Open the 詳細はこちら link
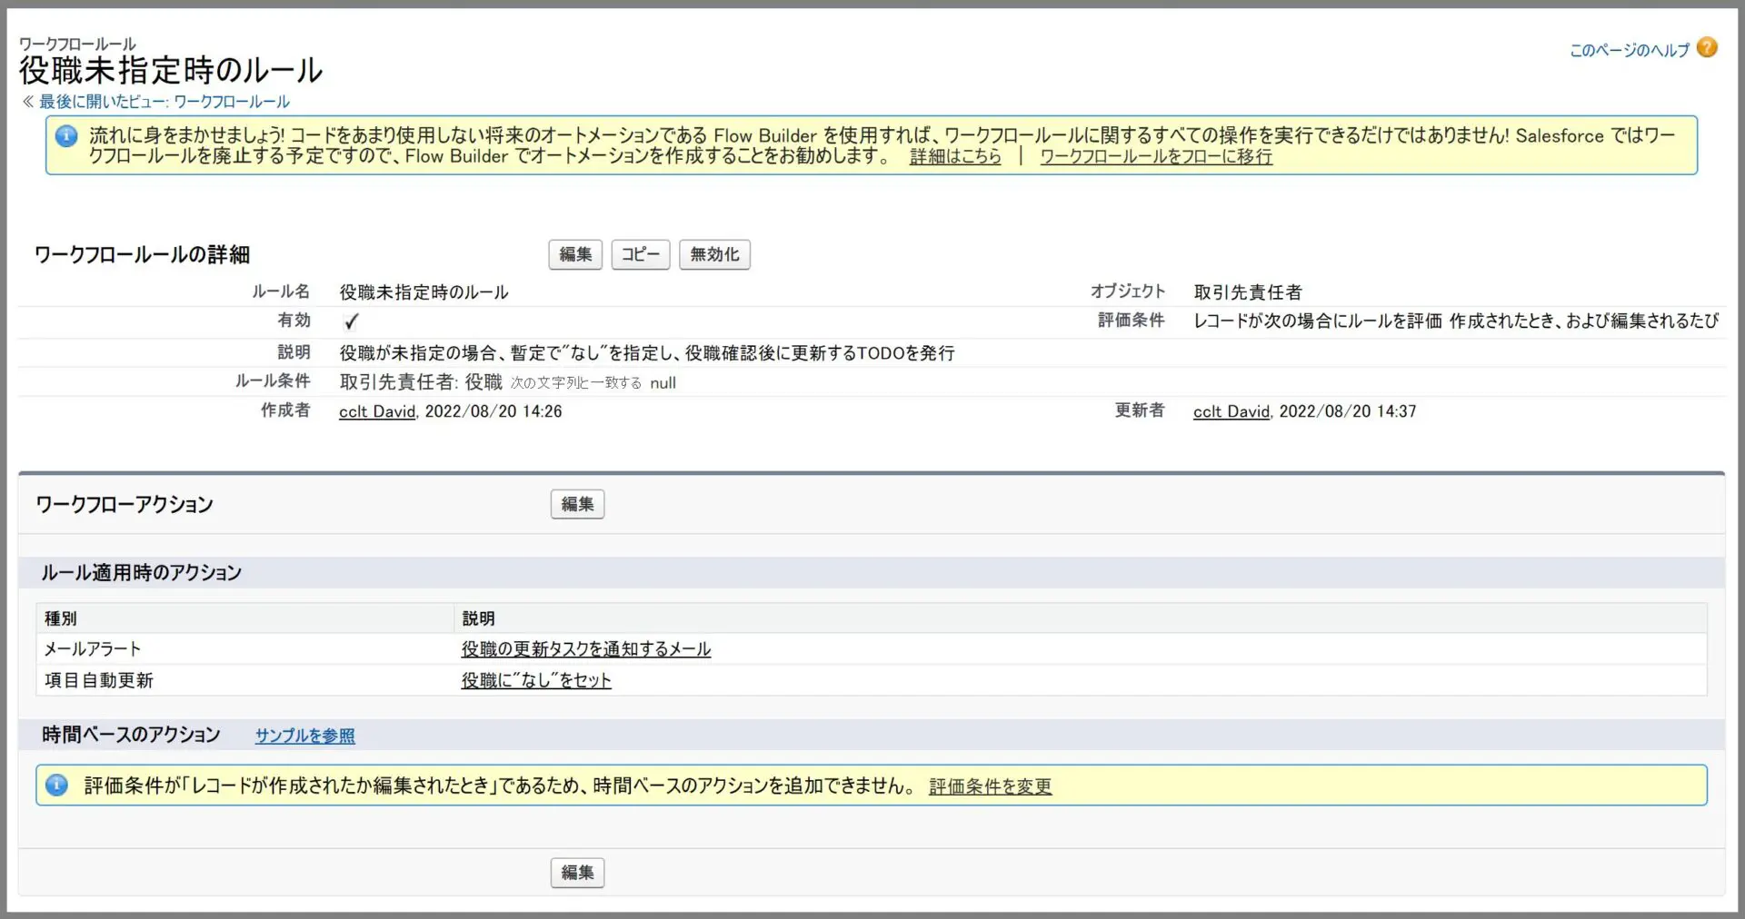This screenshot has height=919, width=1745. [954, 157]
